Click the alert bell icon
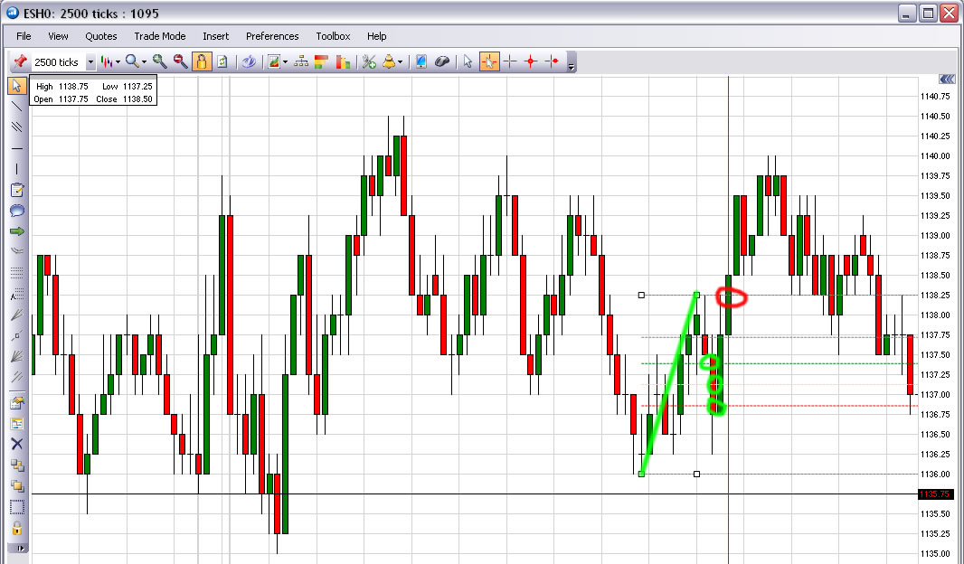 (389, 61)
